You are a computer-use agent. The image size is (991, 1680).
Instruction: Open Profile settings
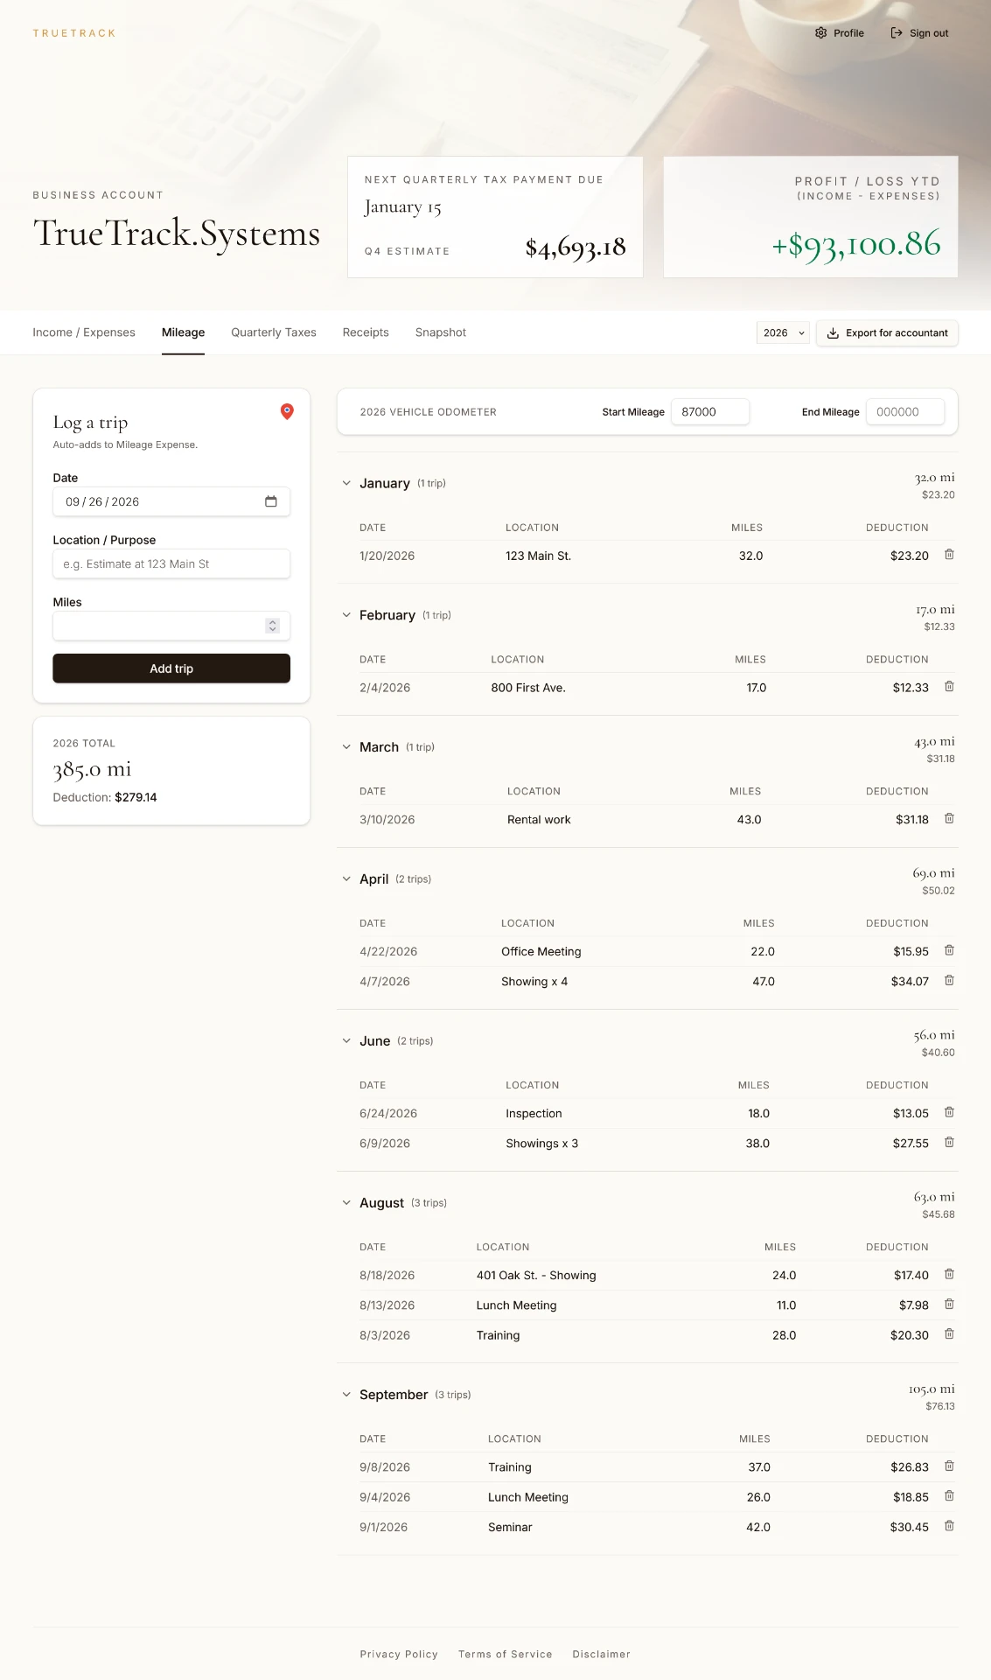coord(840,33)
